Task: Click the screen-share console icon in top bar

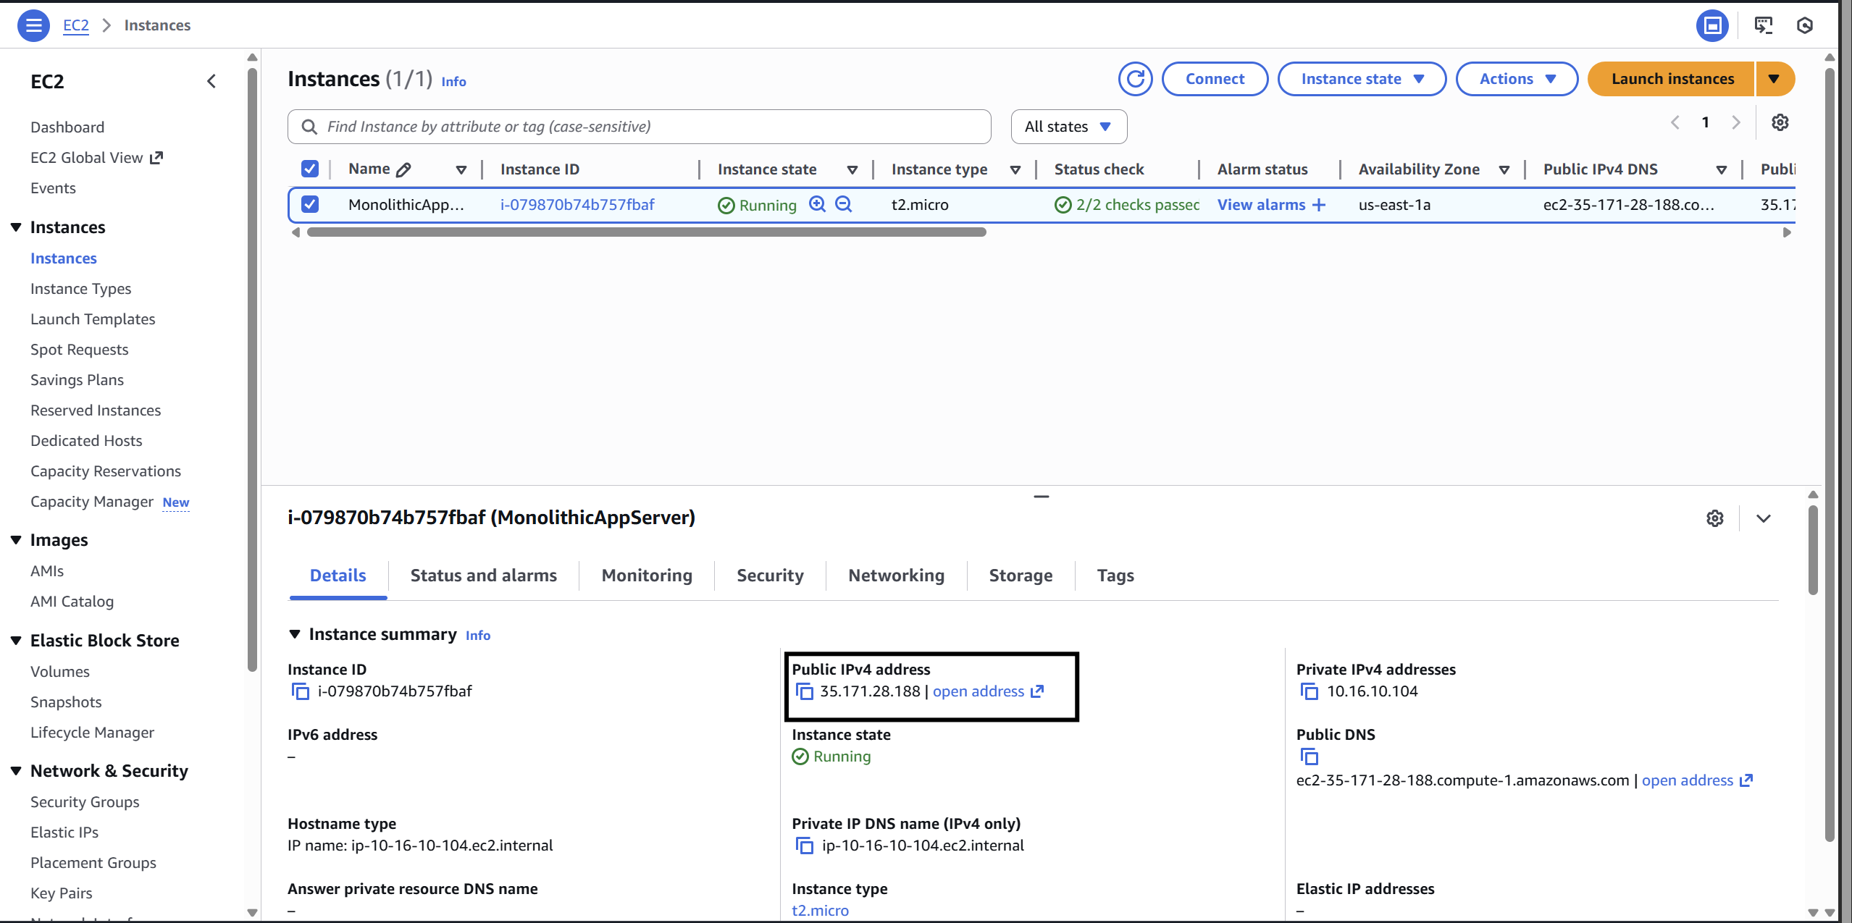Action: (1764, 25)
